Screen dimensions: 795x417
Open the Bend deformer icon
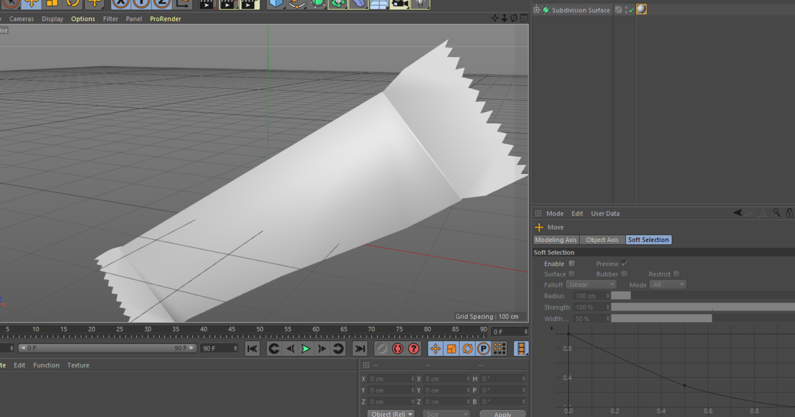coord(358,4)
